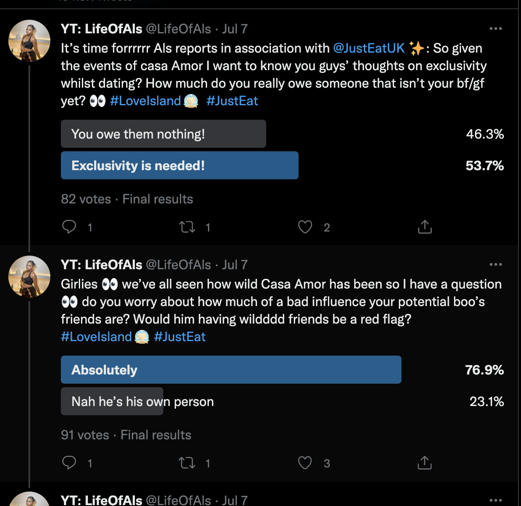
Task: Click the Jul 7 timestamp on second tweet
Action: (x=235, y=265)
